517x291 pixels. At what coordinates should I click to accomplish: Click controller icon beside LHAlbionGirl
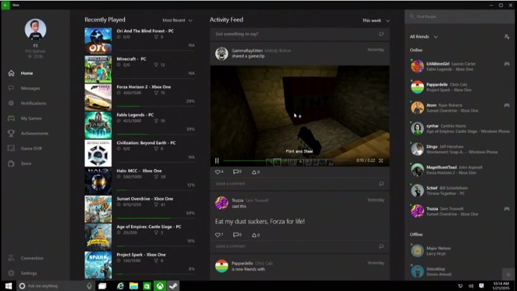(507, 64)
